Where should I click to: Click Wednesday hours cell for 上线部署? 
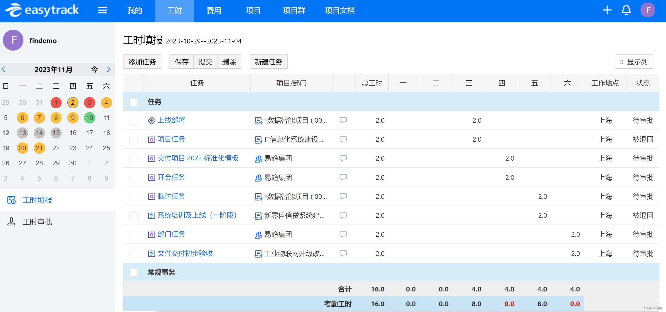coord(469,120)
